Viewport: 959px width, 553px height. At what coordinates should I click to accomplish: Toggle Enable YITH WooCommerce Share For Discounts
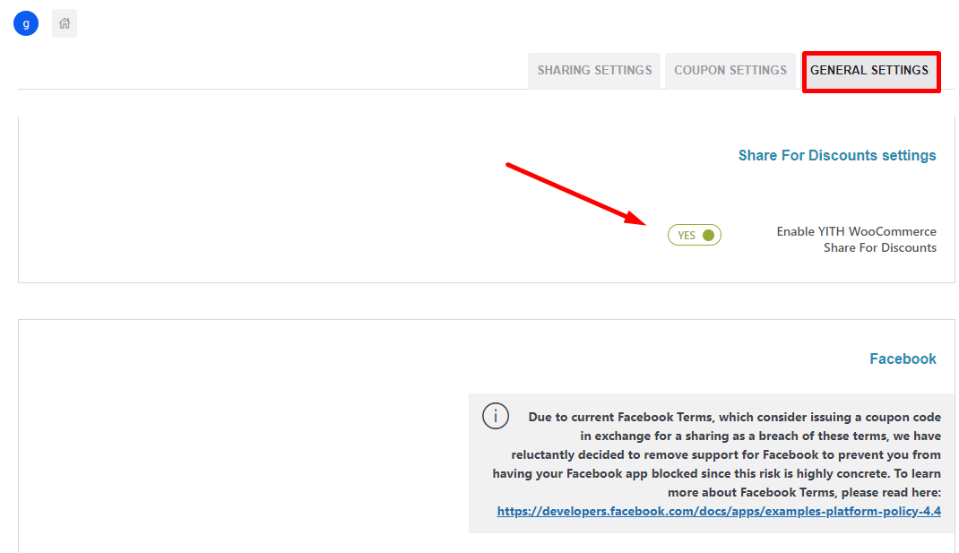pyautogui.click(x=695, y=235)
